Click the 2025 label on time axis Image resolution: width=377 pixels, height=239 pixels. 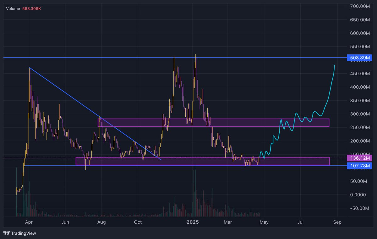(193, 222)
